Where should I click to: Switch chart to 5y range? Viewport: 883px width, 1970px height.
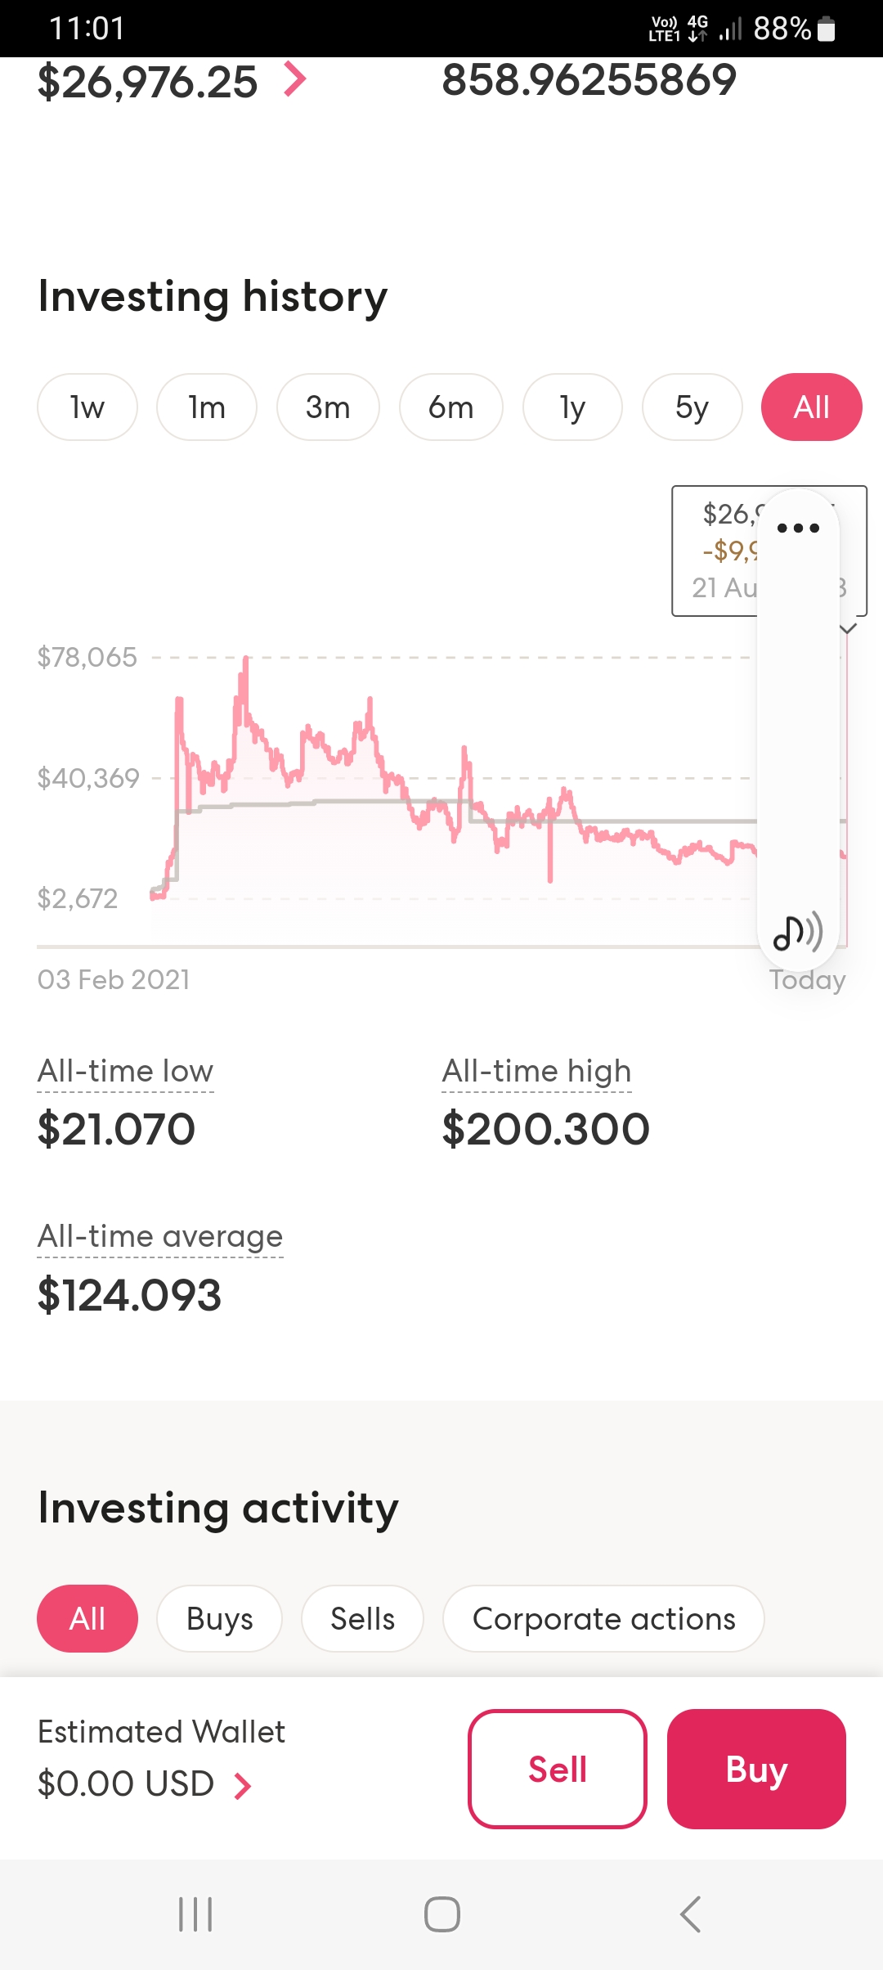point(693,407)
